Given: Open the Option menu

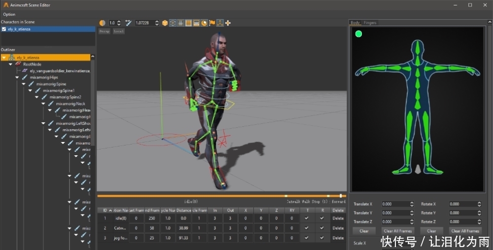Looking at the screenshot, I should point(9,14).
